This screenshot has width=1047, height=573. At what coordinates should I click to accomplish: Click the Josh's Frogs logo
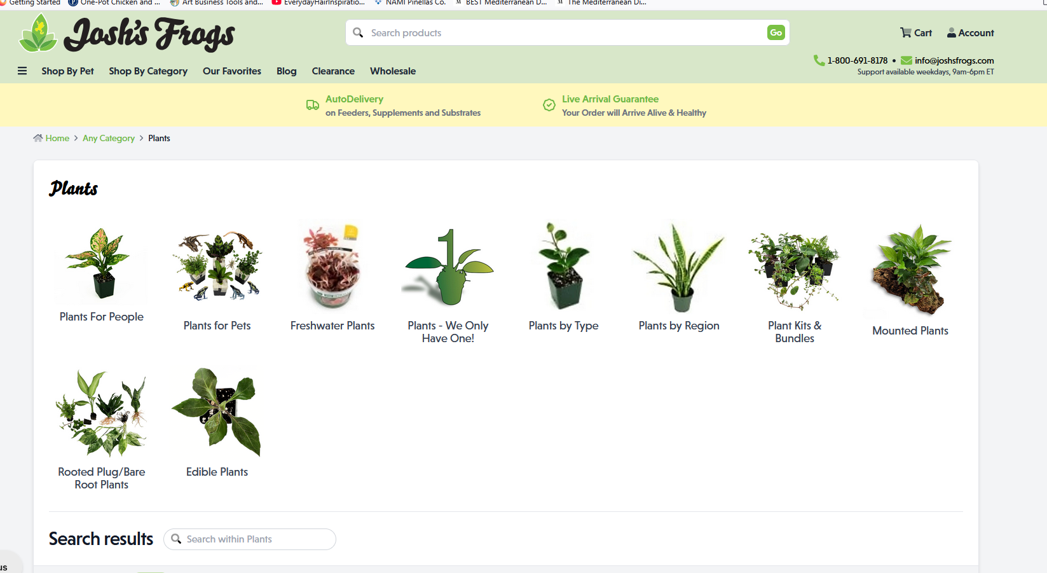127,34
